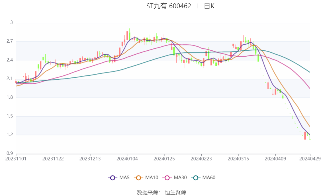The height and width of the screenshot is (196, 323).
Task: Toggle the MA30 legend series
Action: [175, 178]
